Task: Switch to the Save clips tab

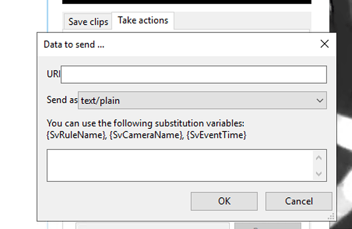Action: pyautogui.click(x=88, y=22)
